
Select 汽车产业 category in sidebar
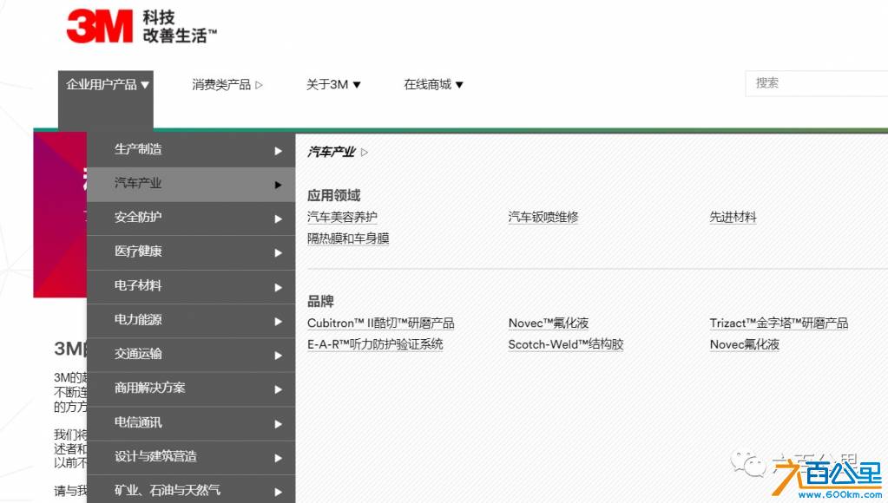click(x=191, y=184)
